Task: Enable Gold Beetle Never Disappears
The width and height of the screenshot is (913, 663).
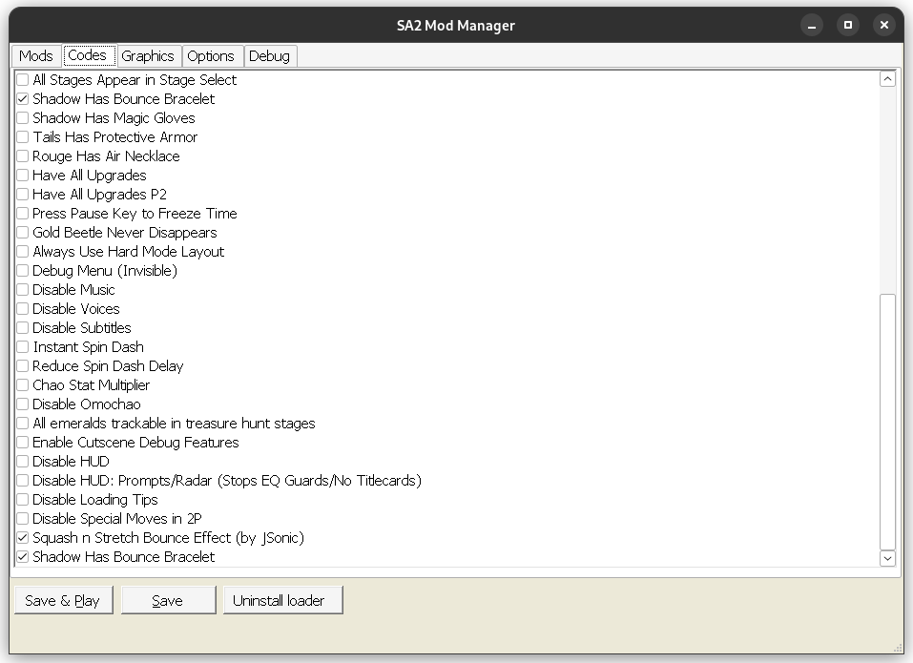Action: [23, 233]
